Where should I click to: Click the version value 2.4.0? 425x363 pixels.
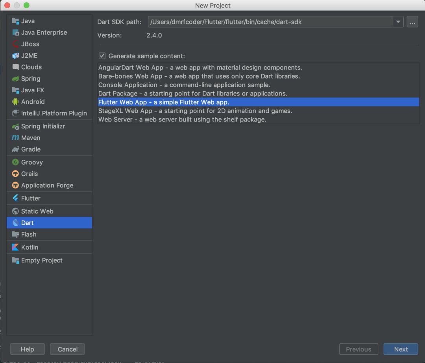[154, 35]
